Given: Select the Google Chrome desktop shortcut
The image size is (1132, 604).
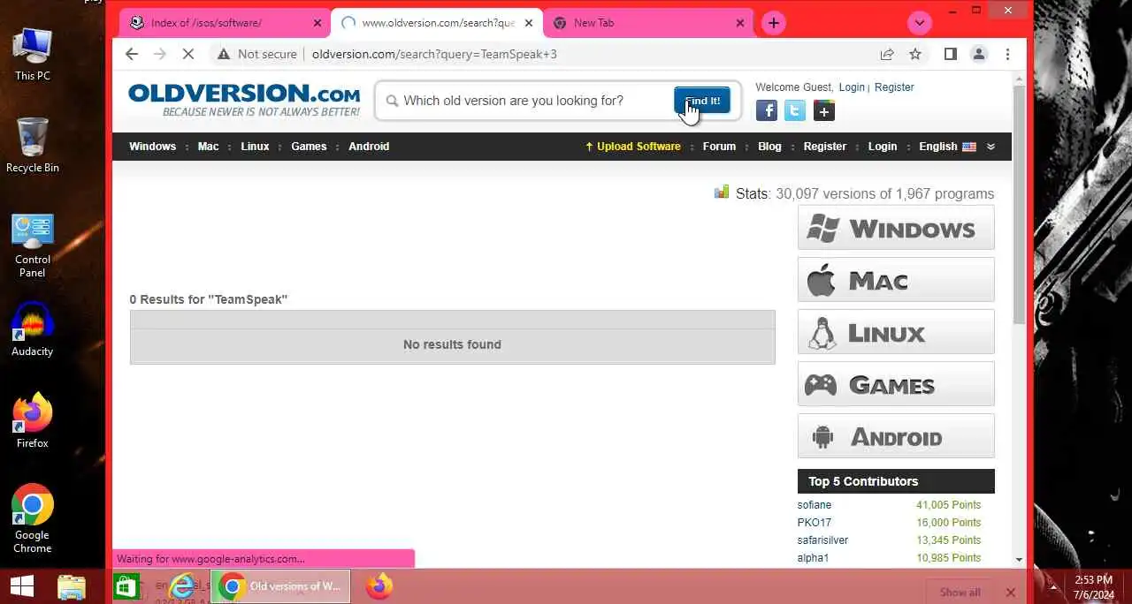Looking at the screenshot, I should pos(33,518).
